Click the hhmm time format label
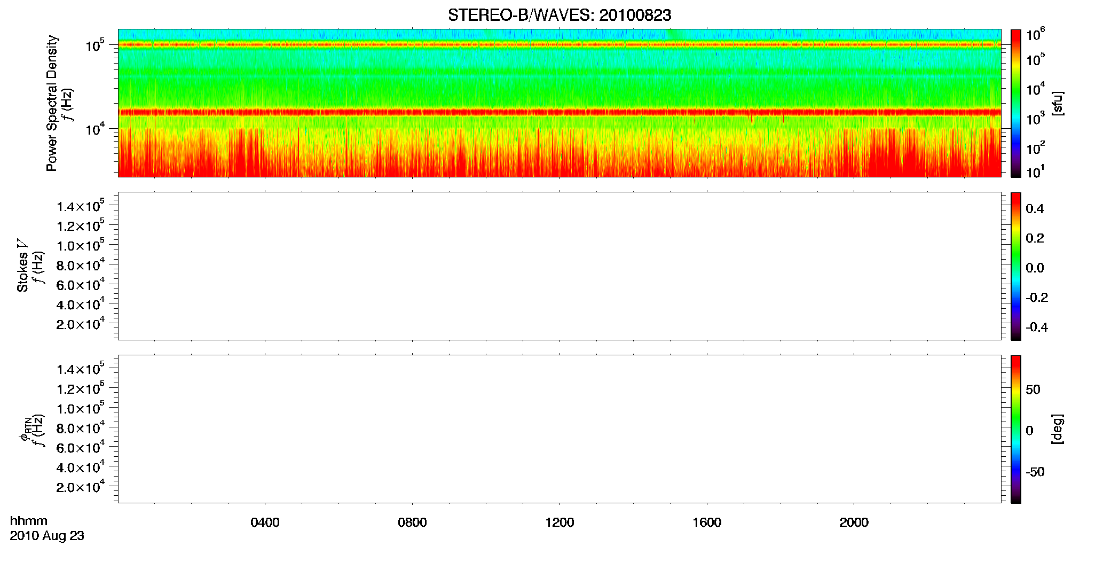Screen dimensions: 1119x577 29,521
